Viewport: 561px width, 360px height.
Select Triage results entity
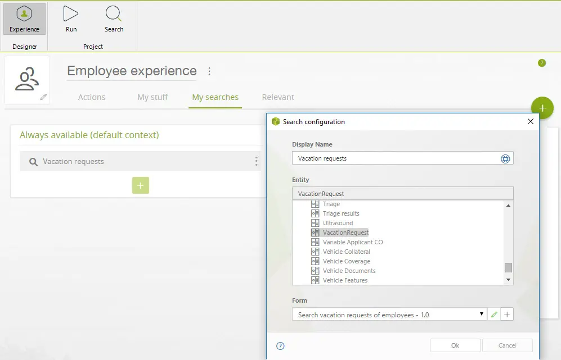coord(341,213)
